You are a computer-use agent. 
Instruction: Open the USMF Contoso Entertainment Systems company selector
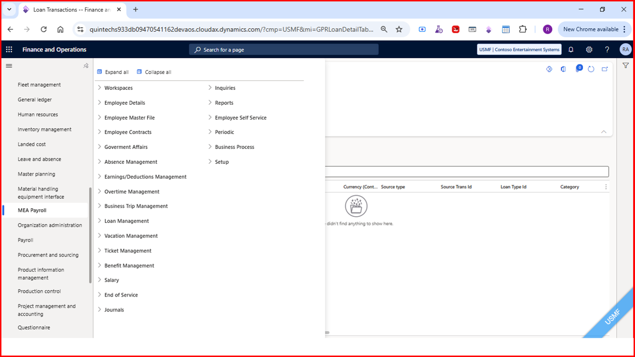point(518,49)
